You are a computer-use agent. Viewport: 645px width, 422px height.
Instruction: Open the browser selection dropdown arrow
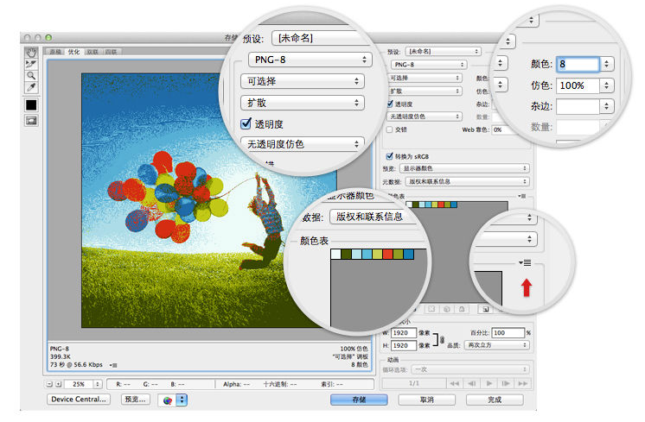(182, 400)
